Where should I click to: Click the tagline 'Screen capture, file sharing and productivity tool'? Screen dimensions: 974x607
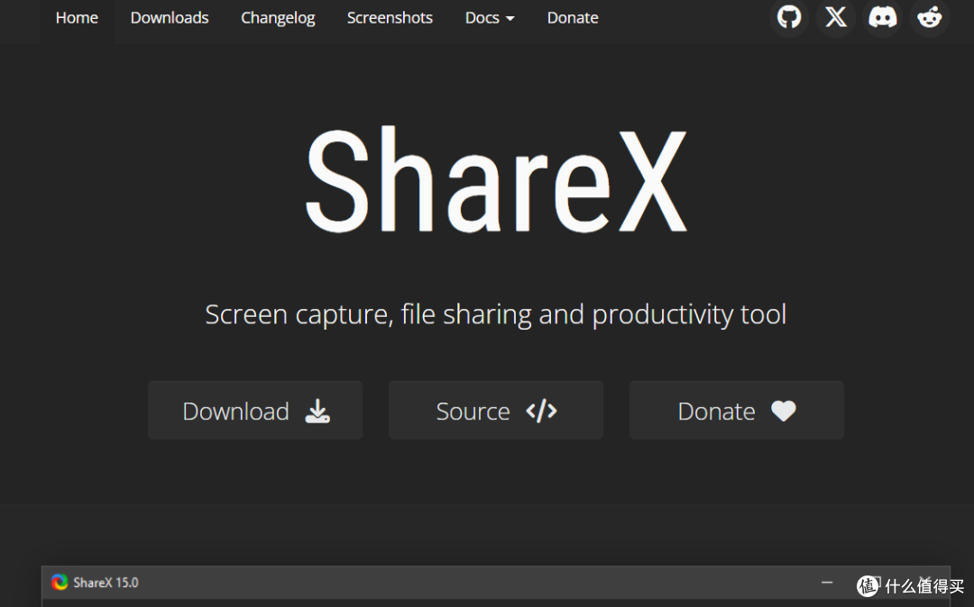(x=496, y=314)
